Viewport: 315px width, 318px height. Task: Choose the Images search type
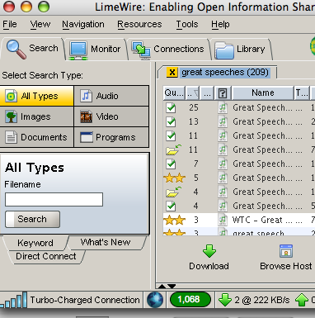click(x=36, y=116)
